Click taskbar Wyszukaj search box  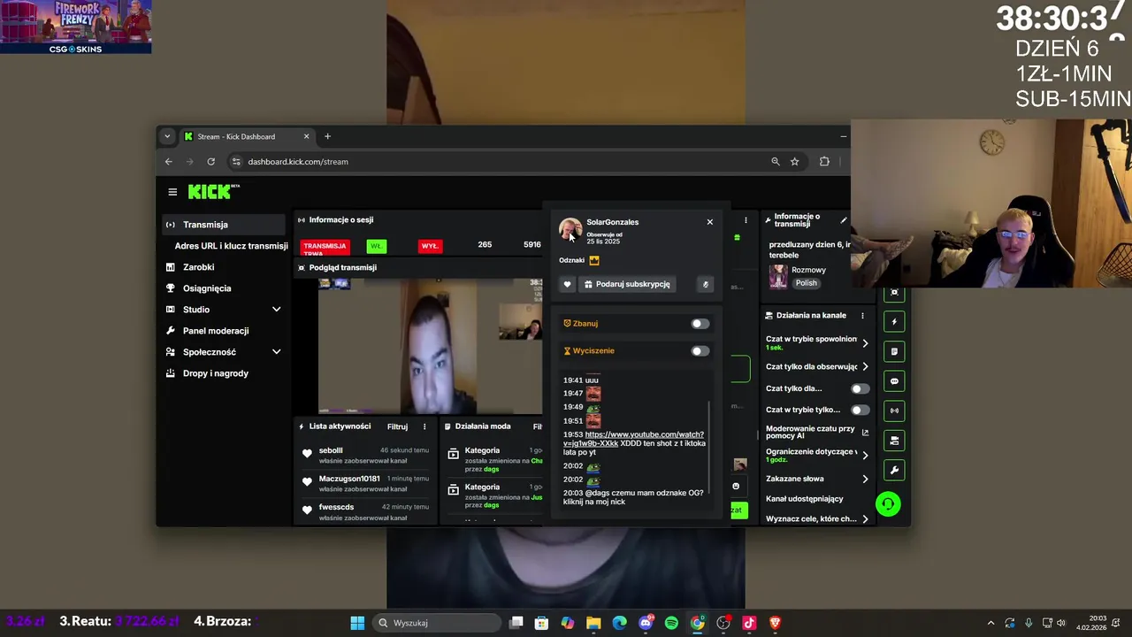tap(437, 623)
